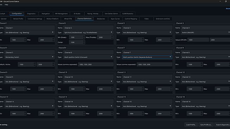230x129 pixels.
Task: Adjust Channel 2 Min (Brake) spinner
Action: point(77,37)
